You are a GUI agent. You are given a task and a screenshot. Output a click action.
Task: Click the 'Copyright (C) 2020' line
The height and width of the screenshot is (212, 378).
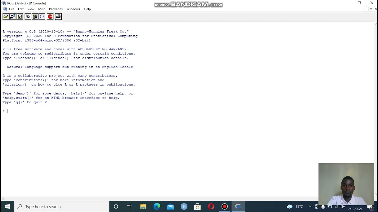(x=70, y=36)
